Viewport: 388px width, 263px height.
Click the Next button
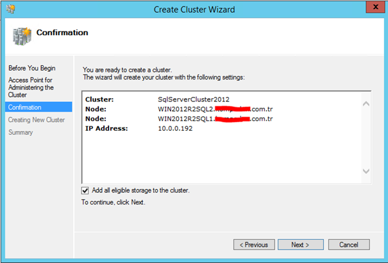tap(300, 244)
